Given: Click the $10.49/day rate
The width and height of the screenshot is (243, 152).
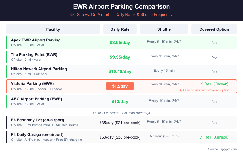Looking at the screenshot, I should coord(120,71).
